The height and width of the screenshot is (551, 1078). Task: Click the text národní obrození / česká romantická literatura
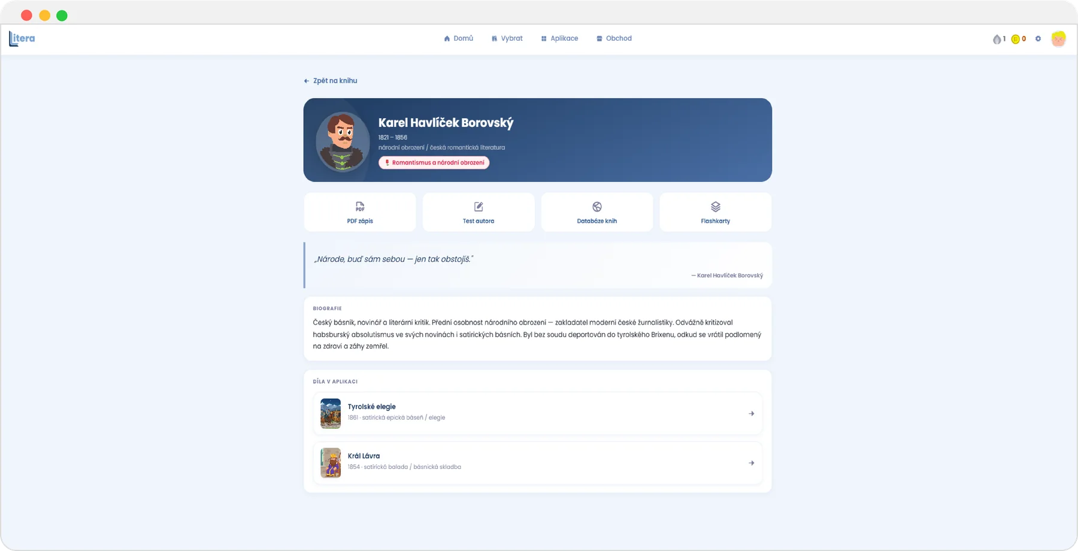pos(442,147)
